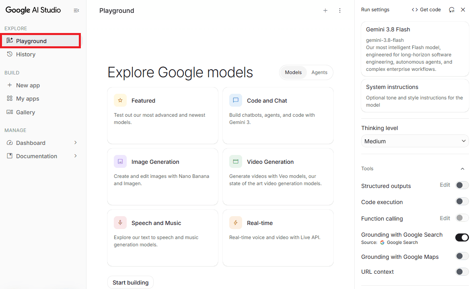Screen dimensions: 473x289
Task: Enable the Structured outputs toggle
Action: 462,185
